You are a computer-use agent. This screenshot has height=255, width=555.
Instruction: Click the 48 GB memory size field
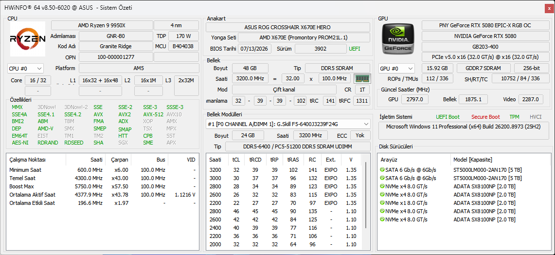pos(250,68)
